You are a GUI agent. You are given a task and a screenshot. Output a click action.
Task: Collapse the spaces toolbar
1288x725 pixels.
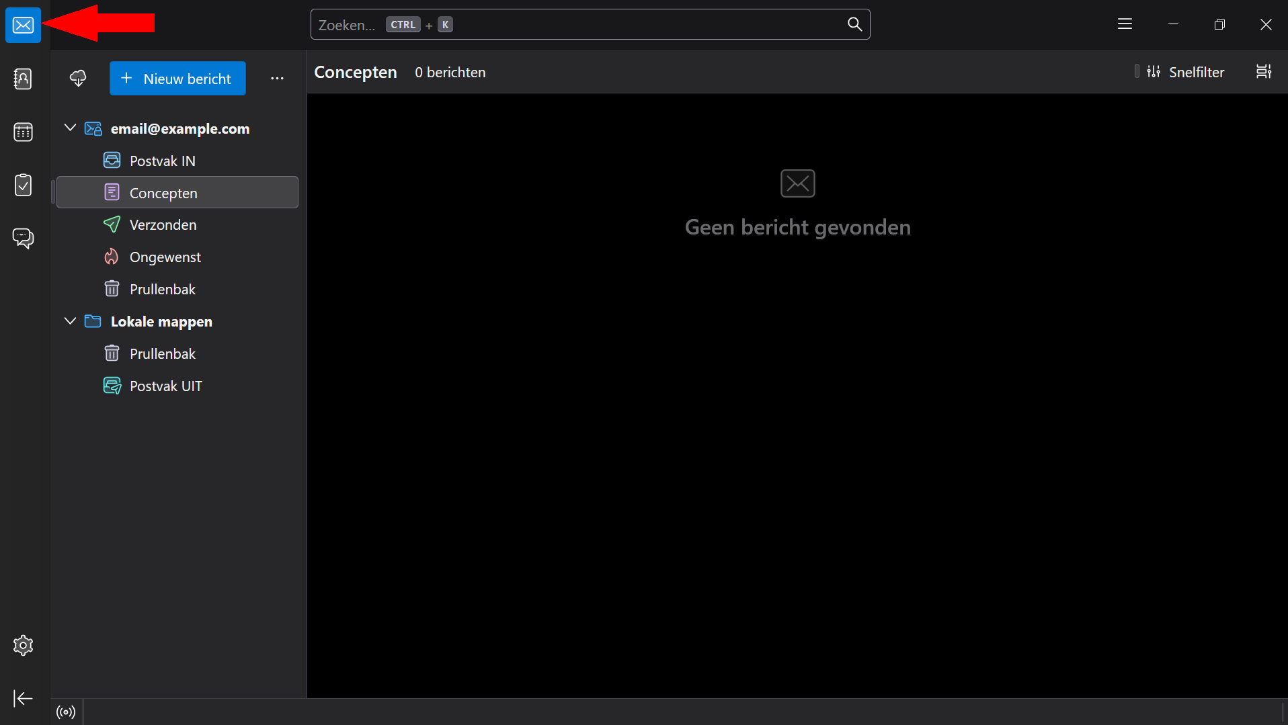pyautogui.click(x=23, y=699)
